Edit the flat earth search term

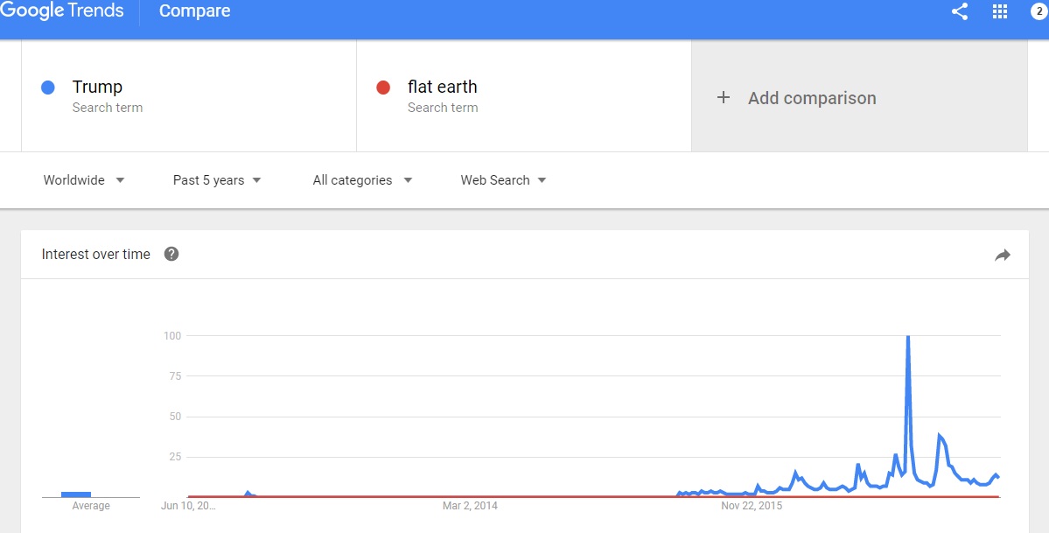pyautogui.click(x=442, y=87)
